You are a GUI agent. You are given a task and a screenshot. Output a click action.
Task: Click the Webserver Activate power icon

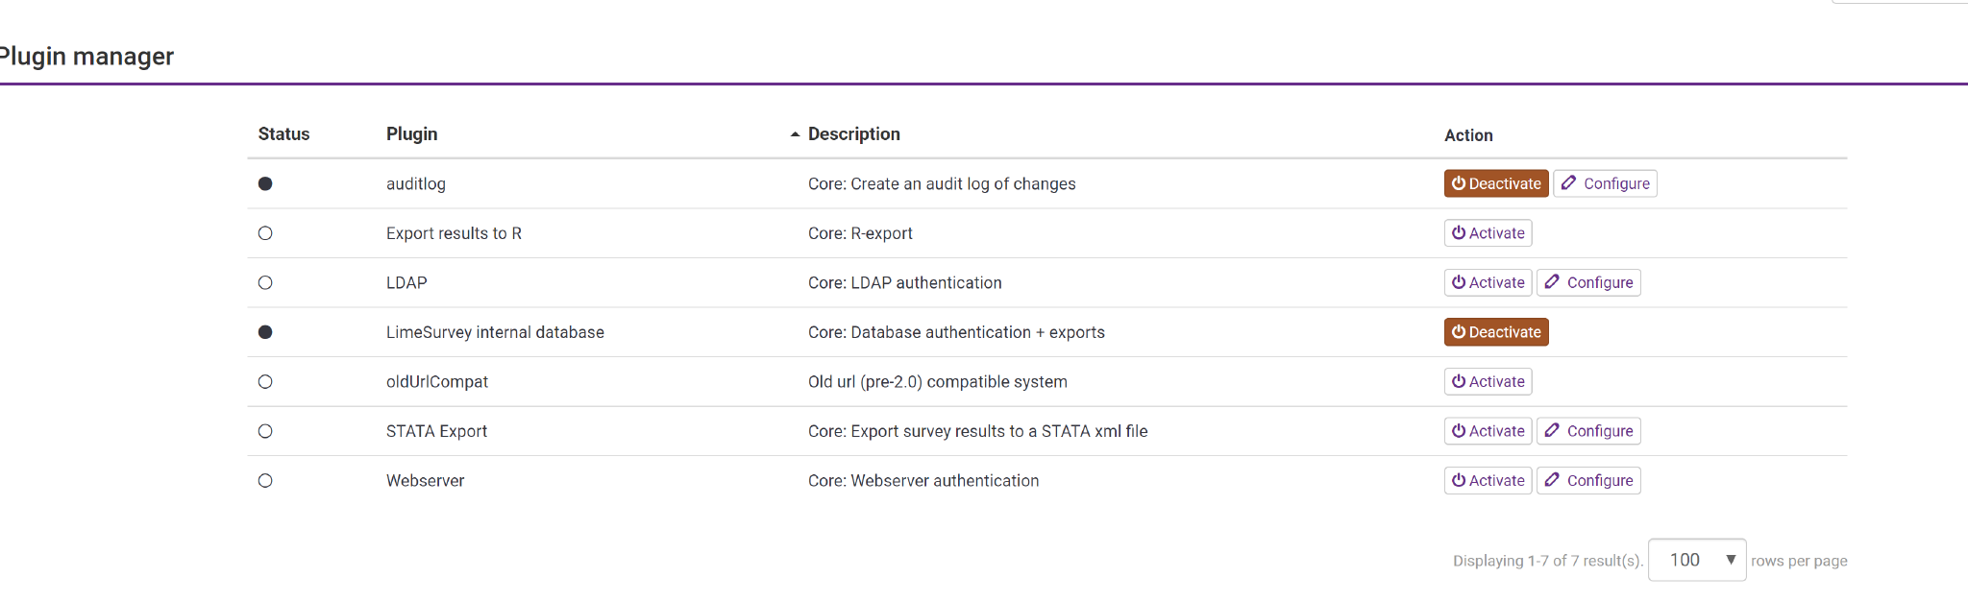coord(1459,480)
